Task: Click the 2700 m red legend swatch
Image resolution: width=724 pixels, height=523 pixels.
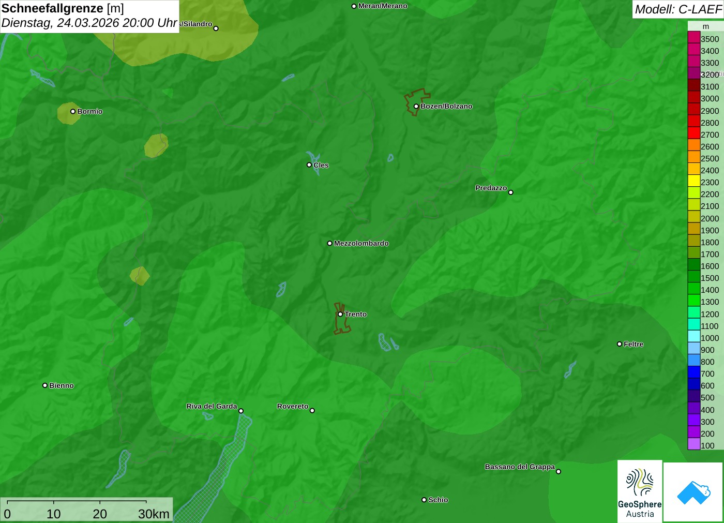Action: point(694,133)
